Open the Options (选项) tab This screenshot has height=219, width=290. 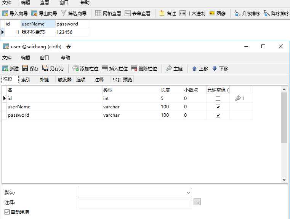click(81, 79)
